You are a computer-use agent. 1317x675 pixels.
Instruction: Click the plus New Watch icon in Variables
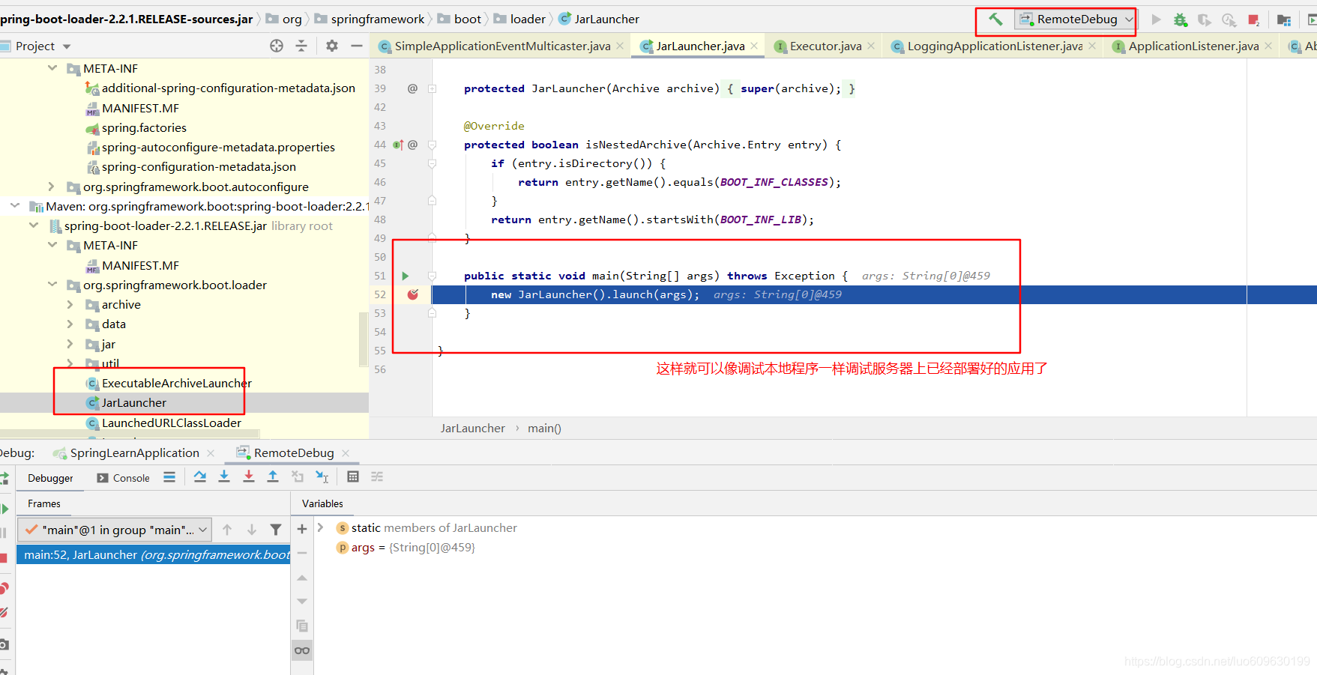click(302, 529)
